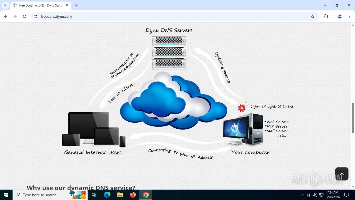Click the *Web Server text
The image size is (355, 200).
(x=276, y=122)
